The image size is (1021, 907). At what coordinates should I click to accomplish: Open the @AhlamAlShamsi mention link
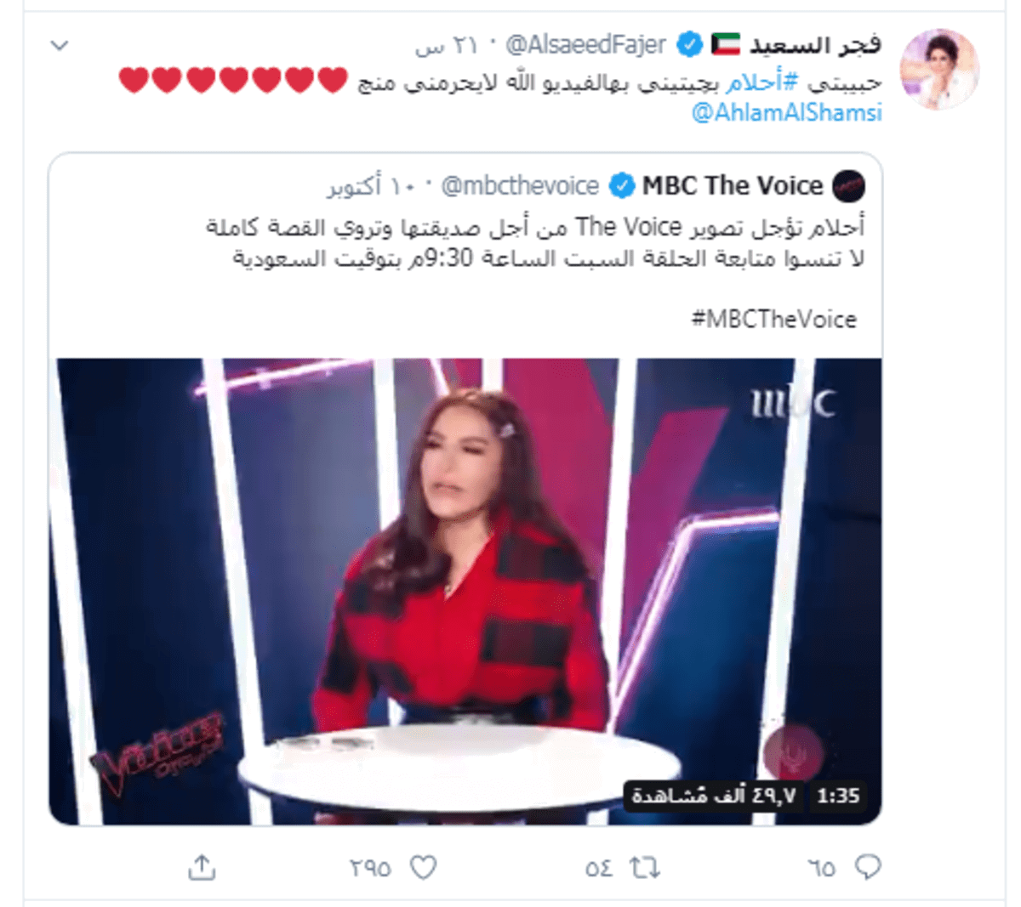787,112
